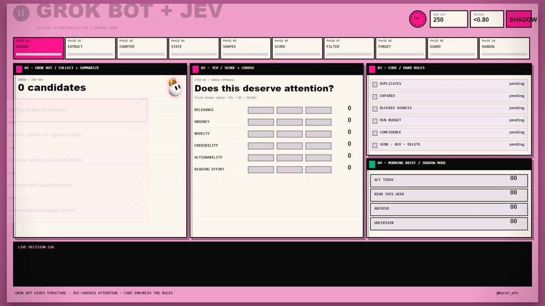Click the RUN CAP 250 field

pyautogui.click(x=449, y=19)
